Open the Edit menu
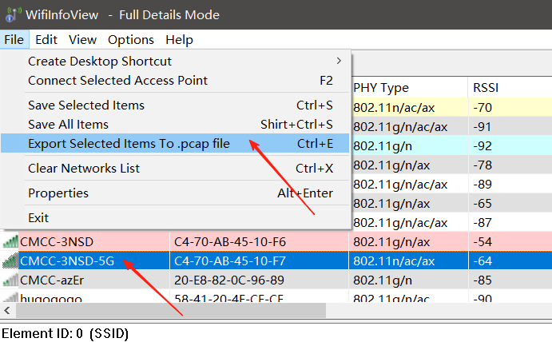 tap(46, 40)
